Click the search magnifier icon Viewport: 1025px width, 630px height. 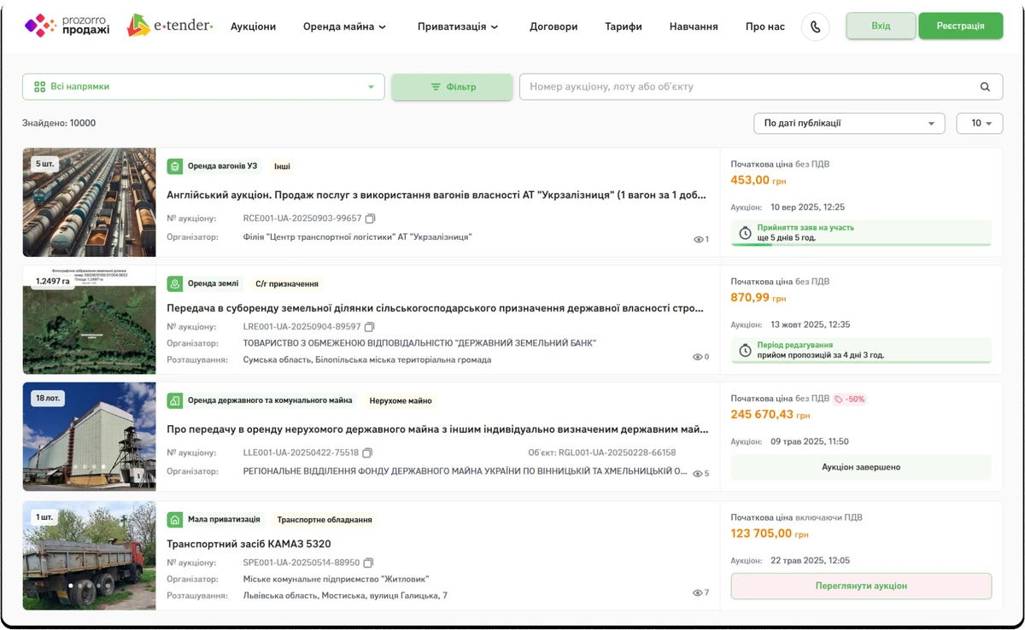985,87
